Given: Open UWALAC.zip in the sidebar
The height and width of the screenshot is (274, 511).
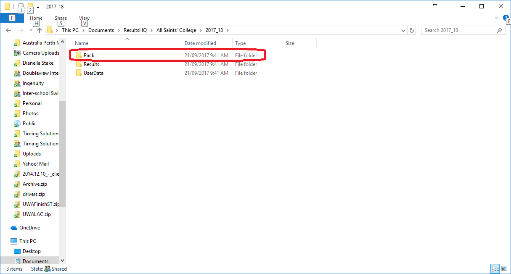Looking at the screenshot, I should (32, 214).
